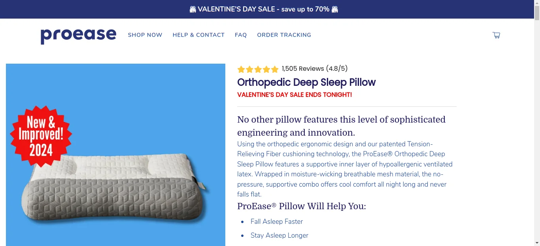Click the ORDER TRACKING link
The image size is (540, 246).
point(284,35)
